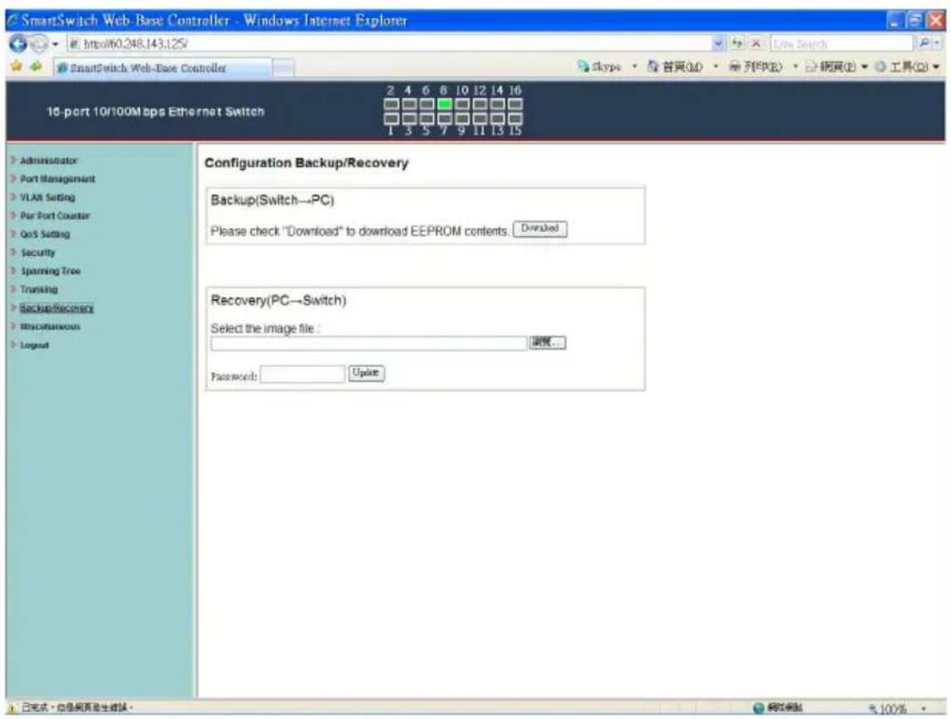Click the port 15 indicator
This screenshot has width=951, height=719.
515,118
